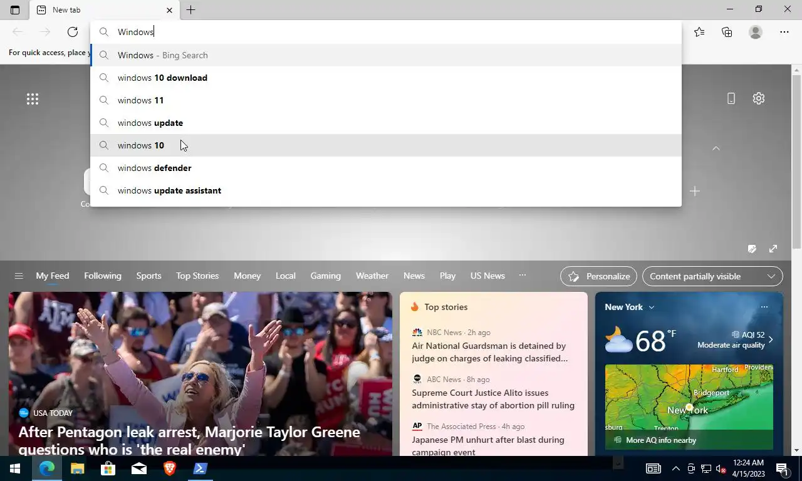Choose 'windows 10' suggestion
The width and height of the screenshot is (802, 481).
click(x=386, y=145)
